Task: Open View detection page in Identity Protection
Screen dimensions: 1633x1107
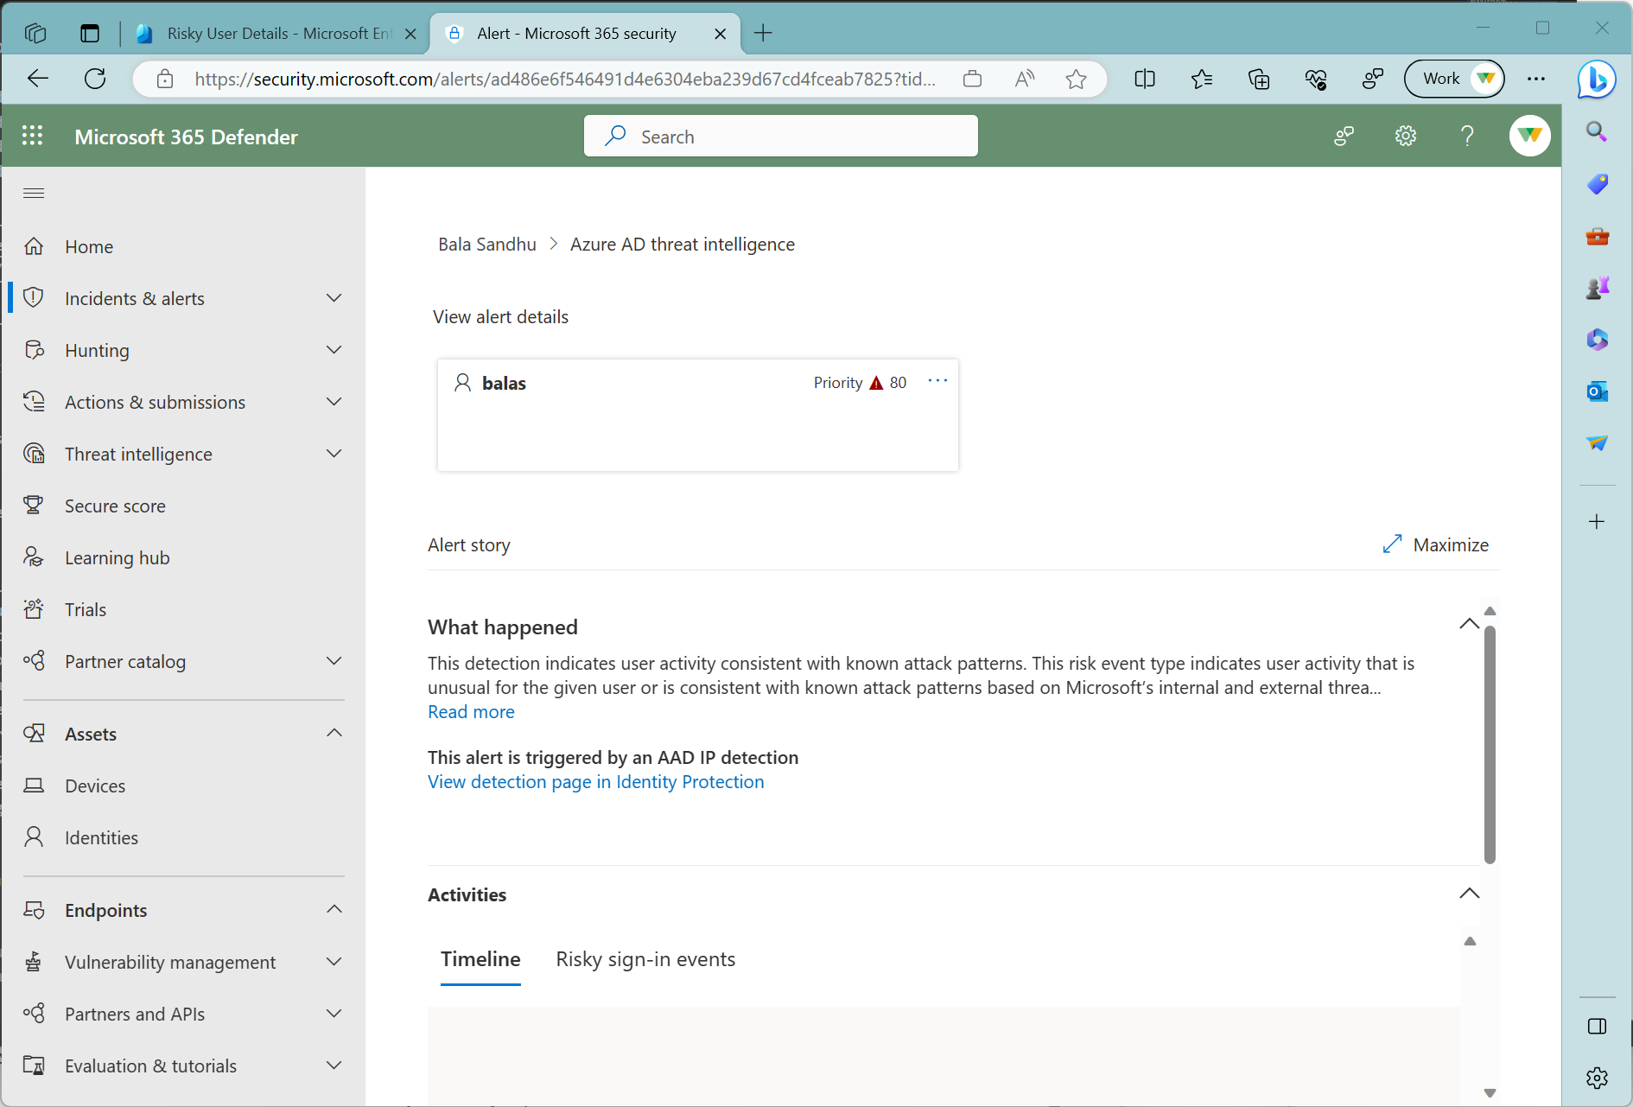Action: [595, 782]
